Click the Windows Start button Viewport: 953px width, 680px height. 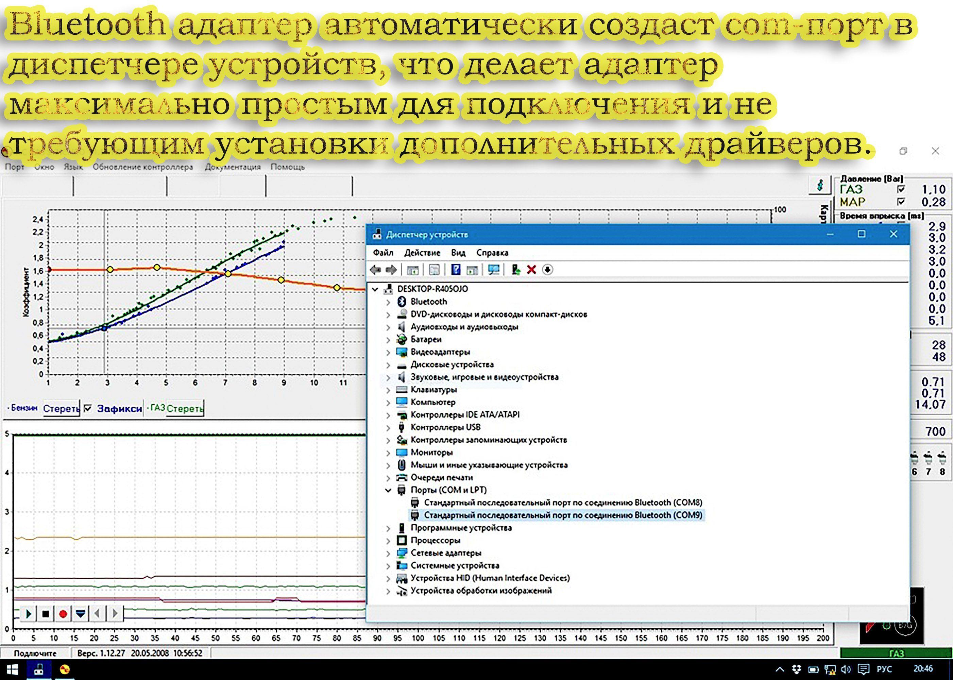coord(13,669)
